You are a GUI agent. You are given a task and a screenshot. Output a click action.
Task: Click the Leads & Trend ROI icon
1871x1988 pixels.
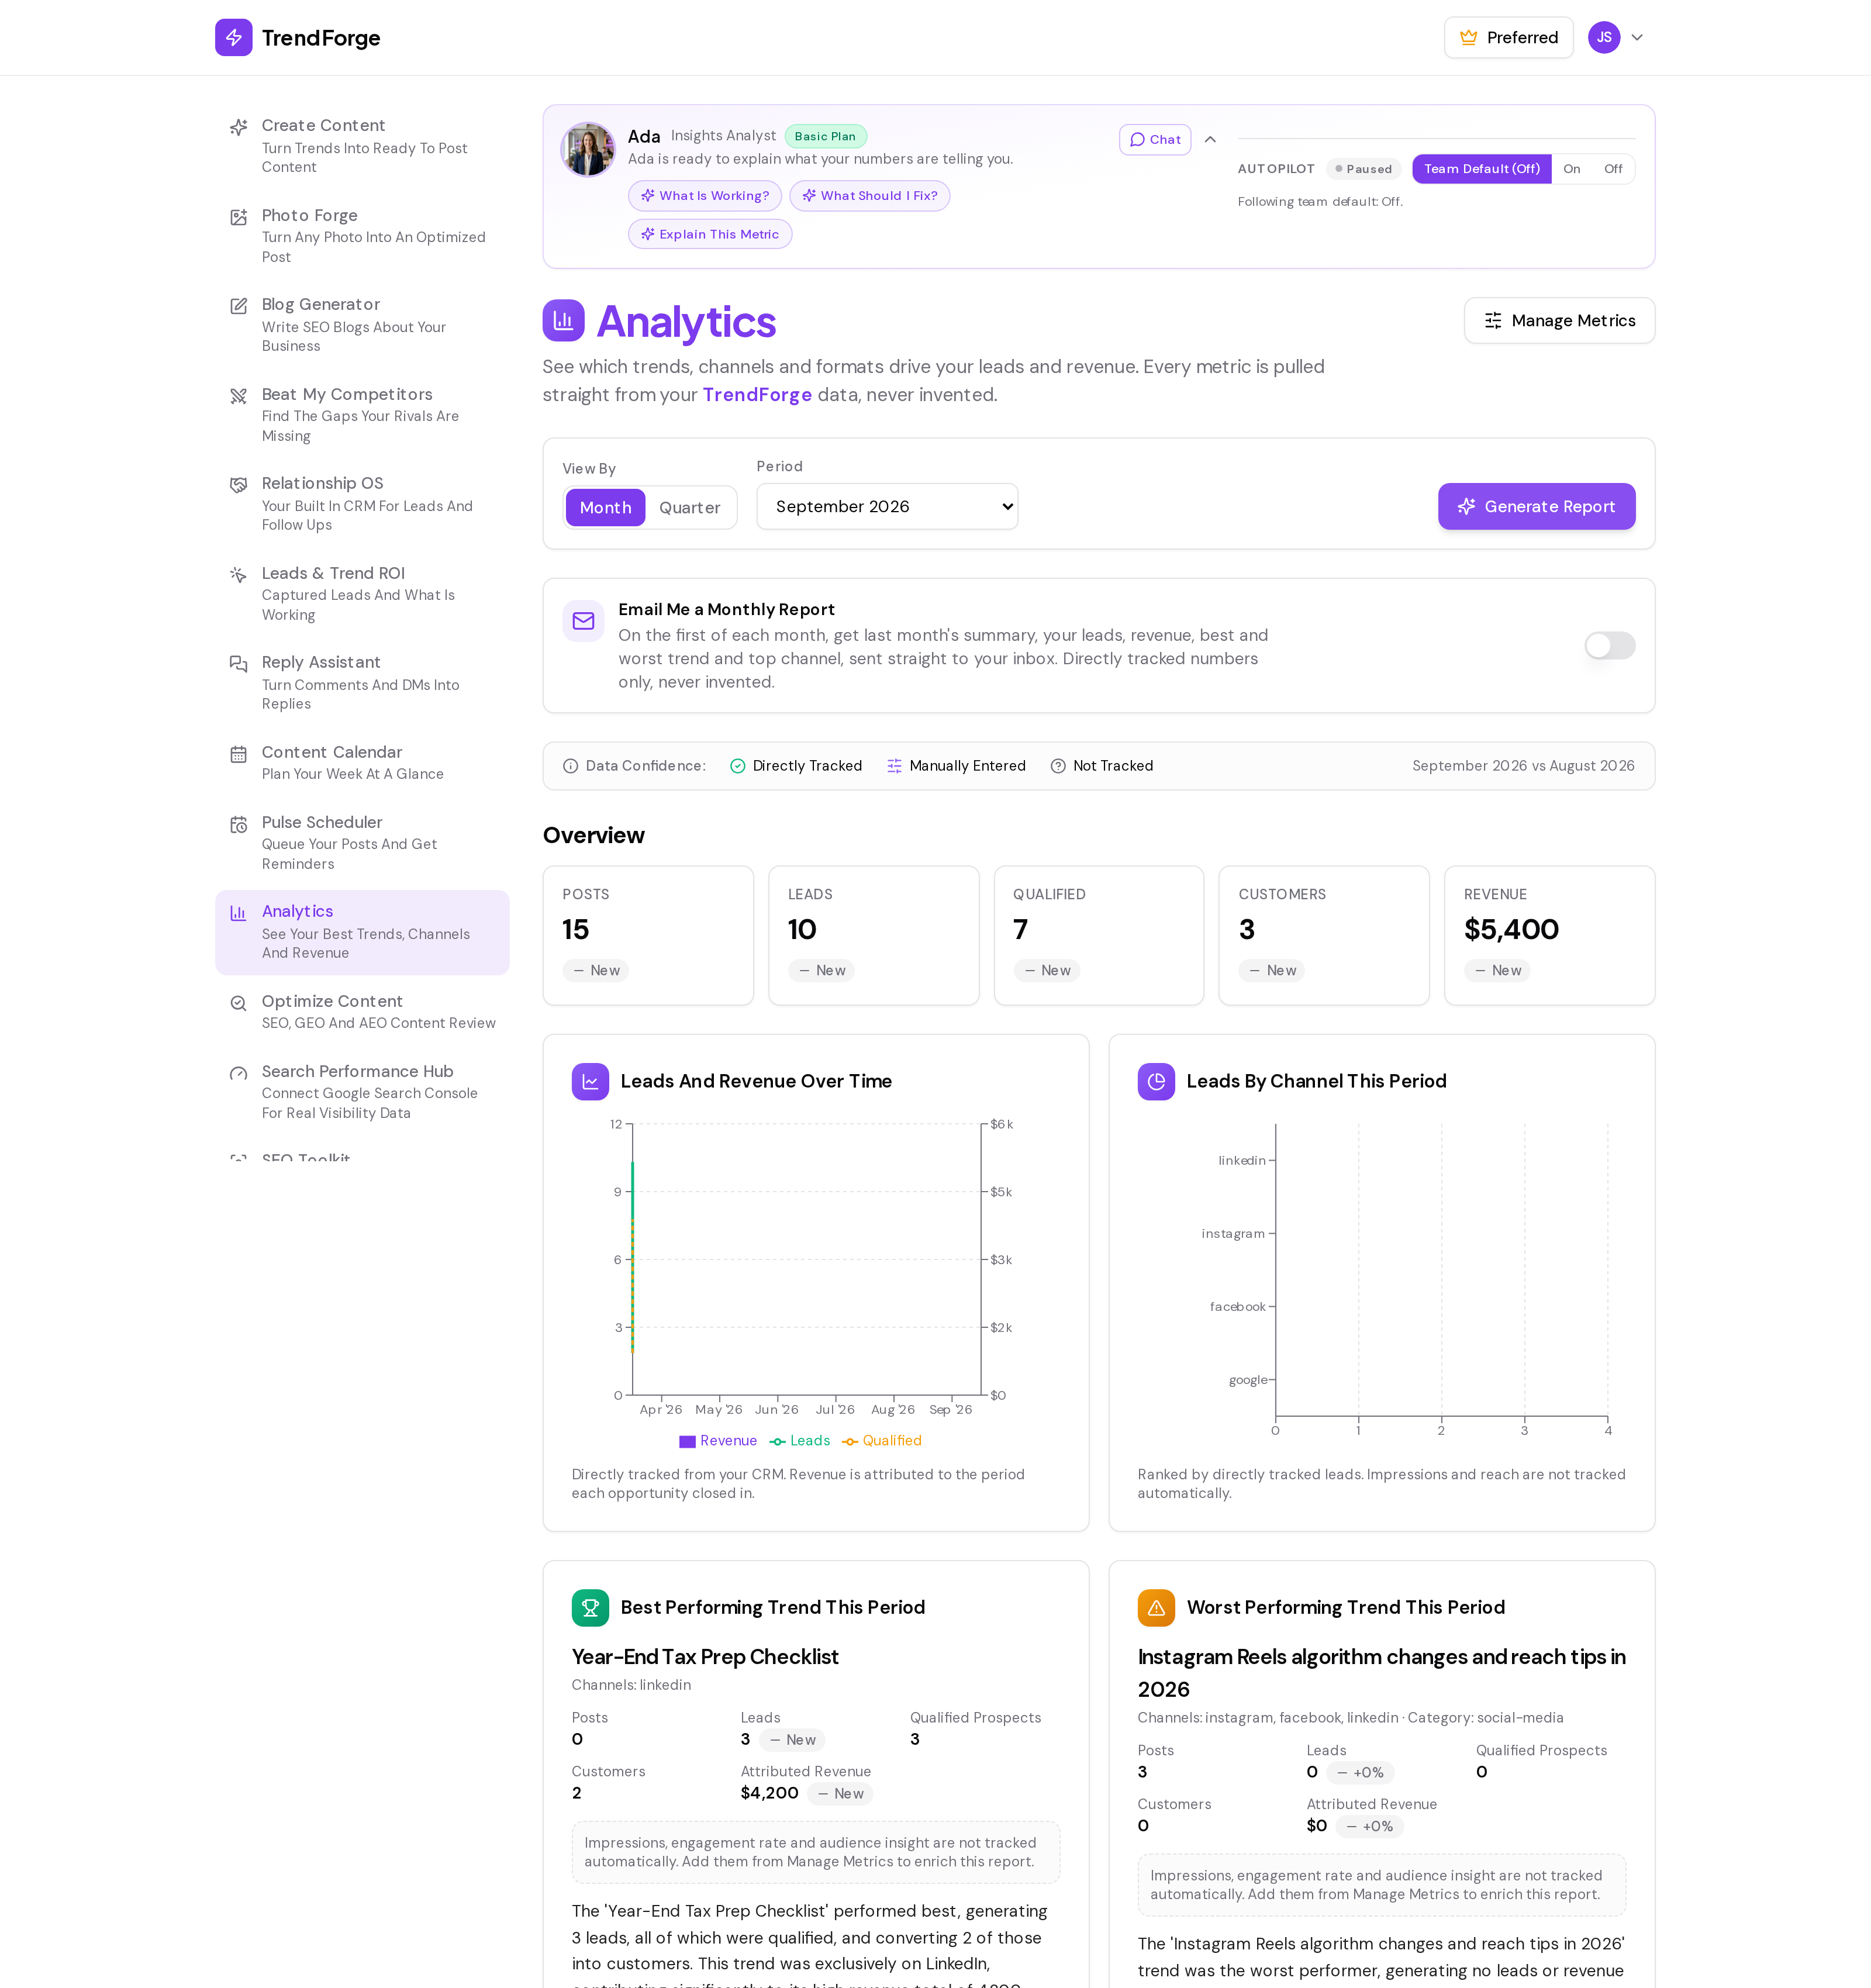tap(238, 575)
